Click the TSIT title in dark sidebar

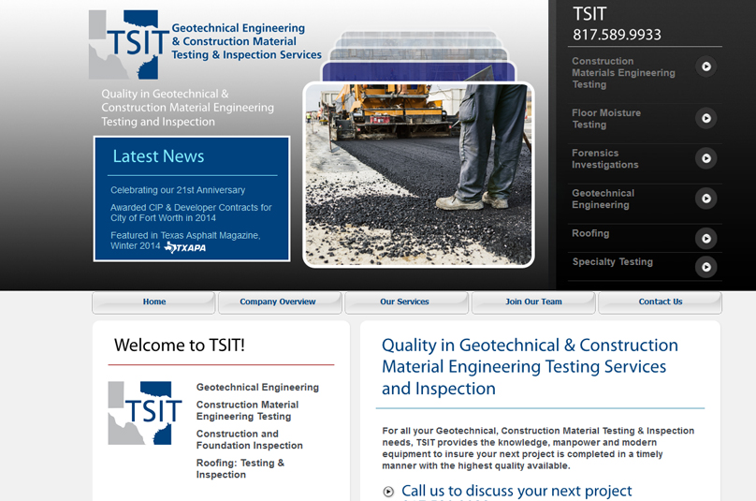click(x=589, y=13)
